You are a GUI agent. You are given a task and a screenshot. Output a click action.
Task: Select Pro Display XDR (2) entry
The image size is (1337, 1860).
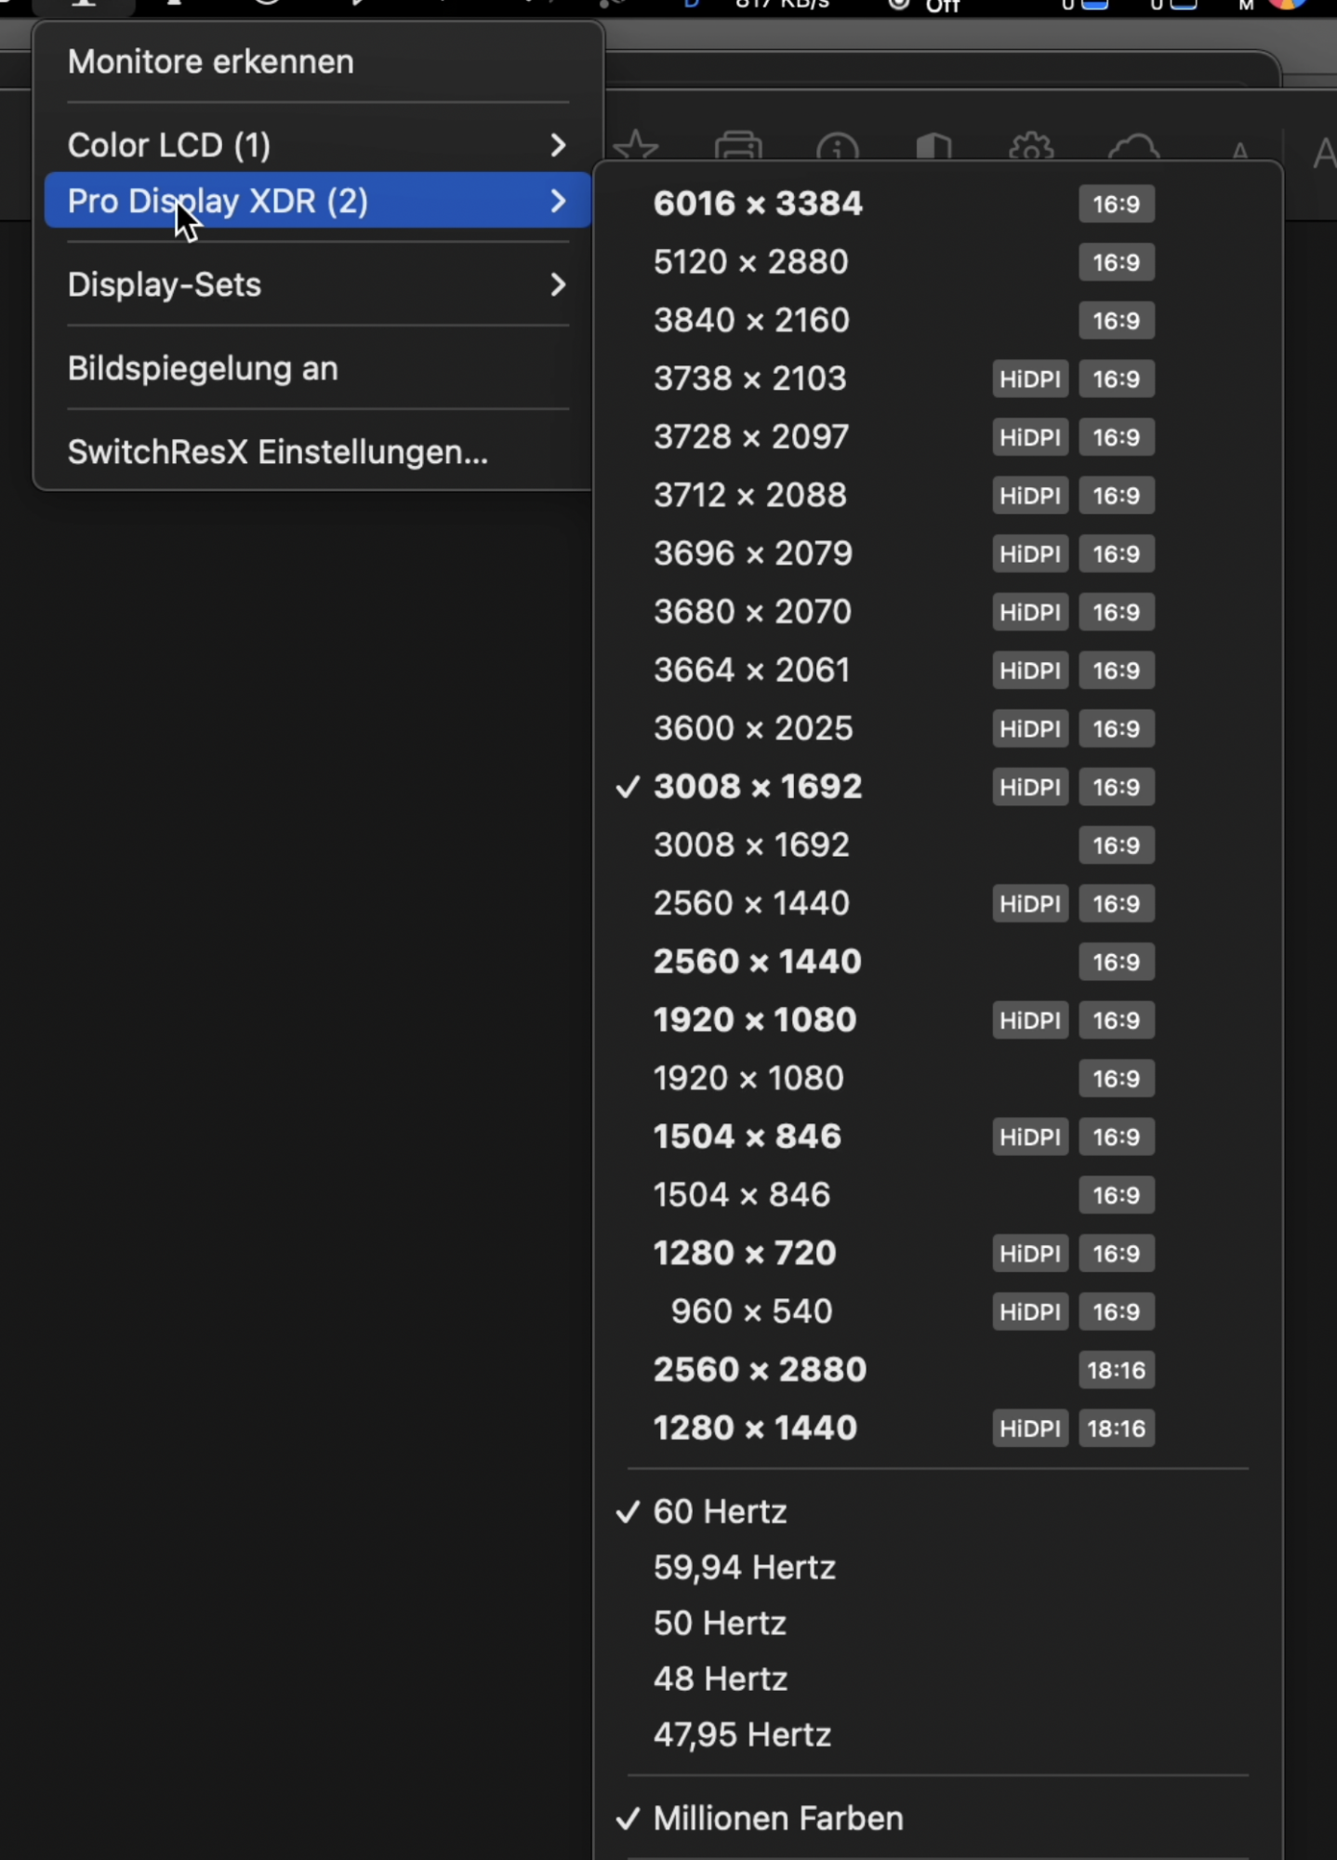318,200
